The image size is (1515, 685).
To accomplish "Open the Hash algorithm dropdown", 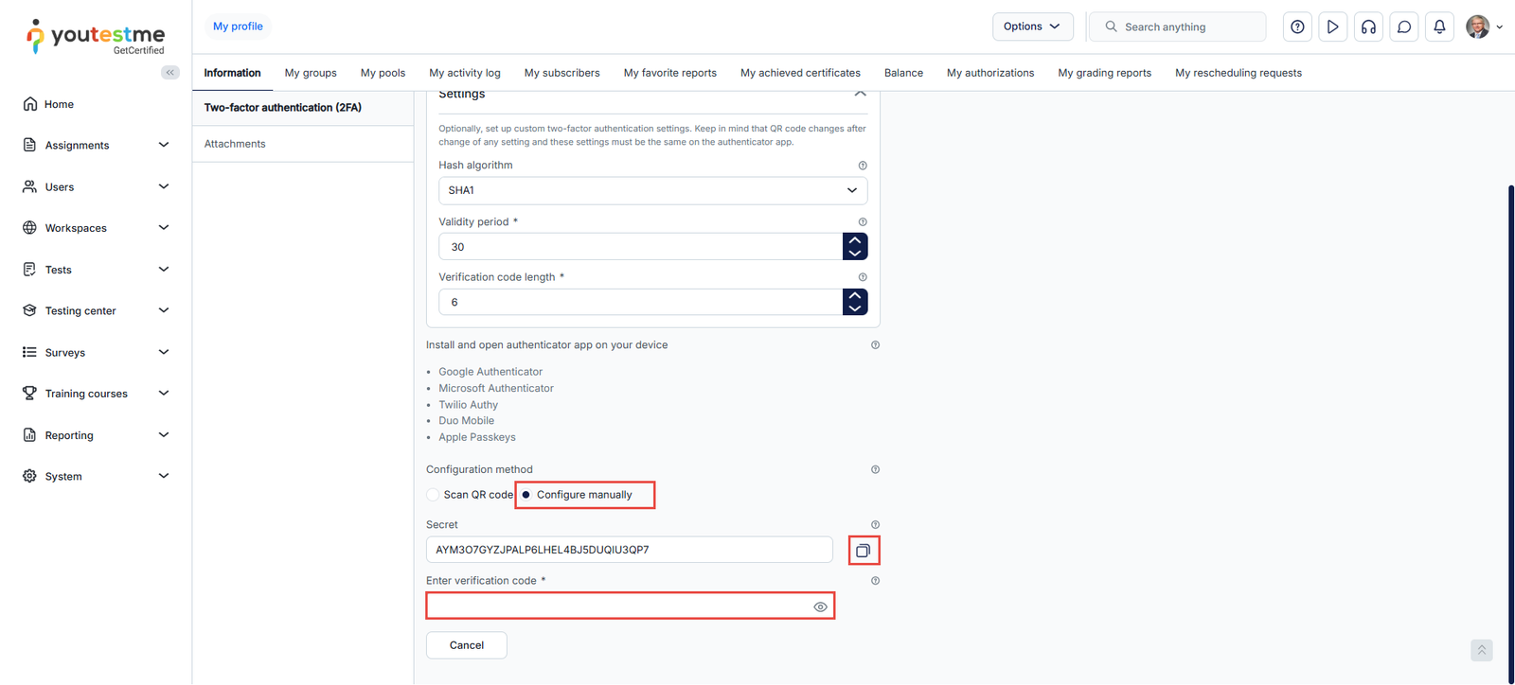I will click(652, 190).
